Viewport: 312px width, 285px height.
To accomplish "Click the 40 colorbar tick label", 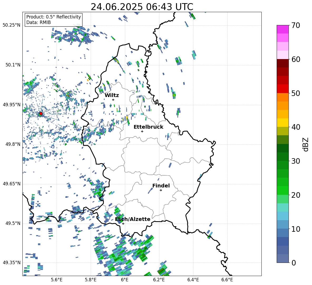I will [296, 127].
